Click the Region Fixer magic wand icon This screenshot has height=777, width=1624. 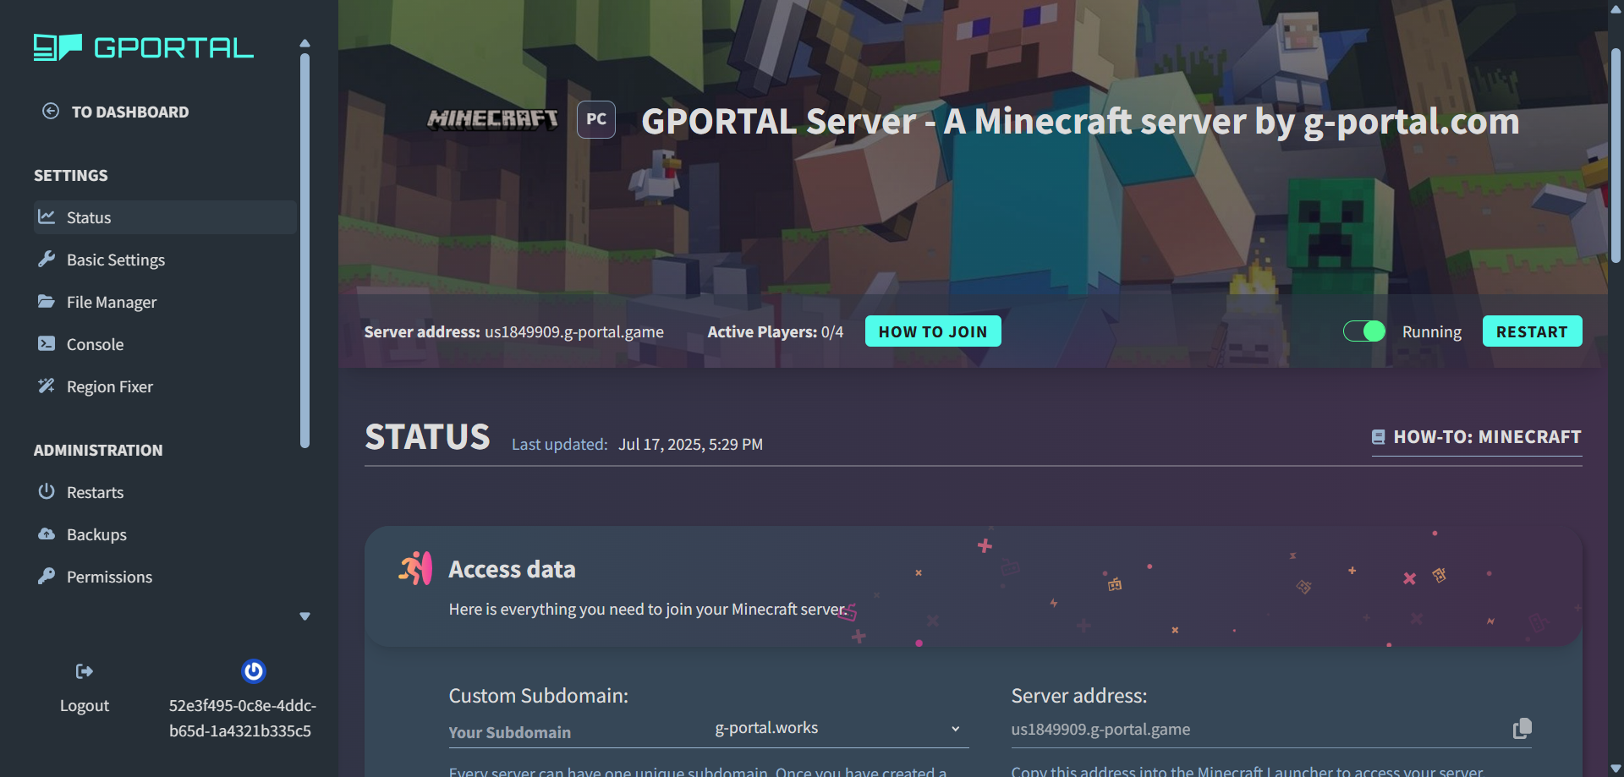pyautogui.click(x=47, y=386)
